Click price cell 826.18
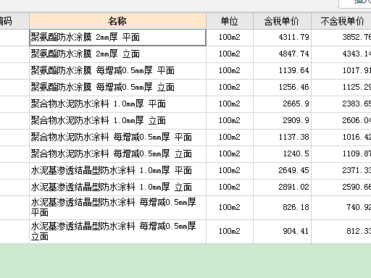This screenshot has height=278, width=371. (x=282, y=208)
